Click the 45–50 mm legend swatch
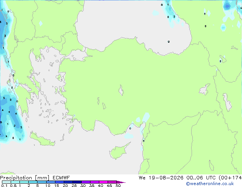The image size is (242, 187). [112, 182]
